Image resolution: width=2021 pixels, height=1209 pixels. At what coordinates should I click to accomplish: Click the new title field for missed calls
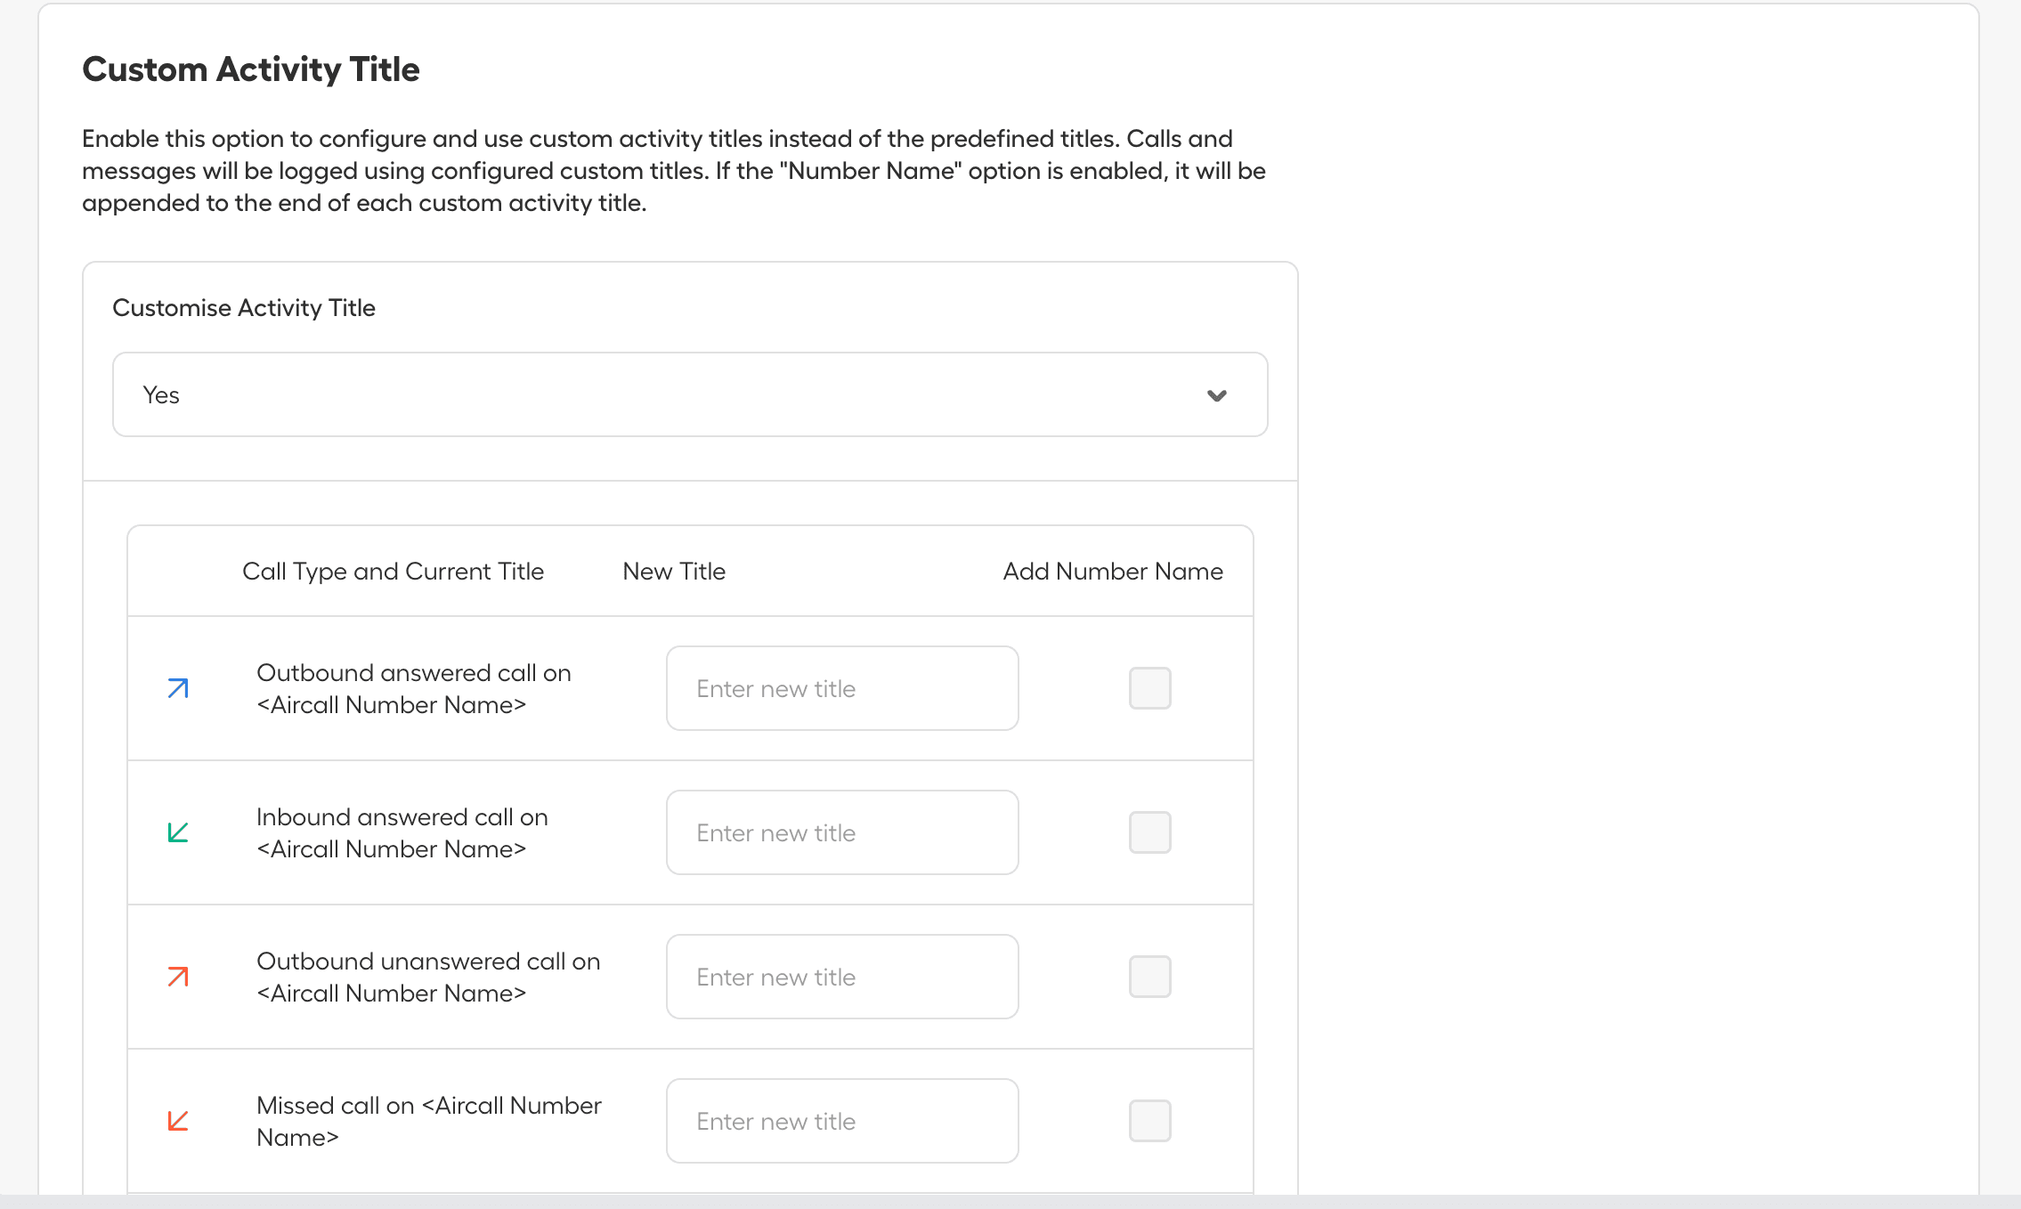click(841, 1121)
